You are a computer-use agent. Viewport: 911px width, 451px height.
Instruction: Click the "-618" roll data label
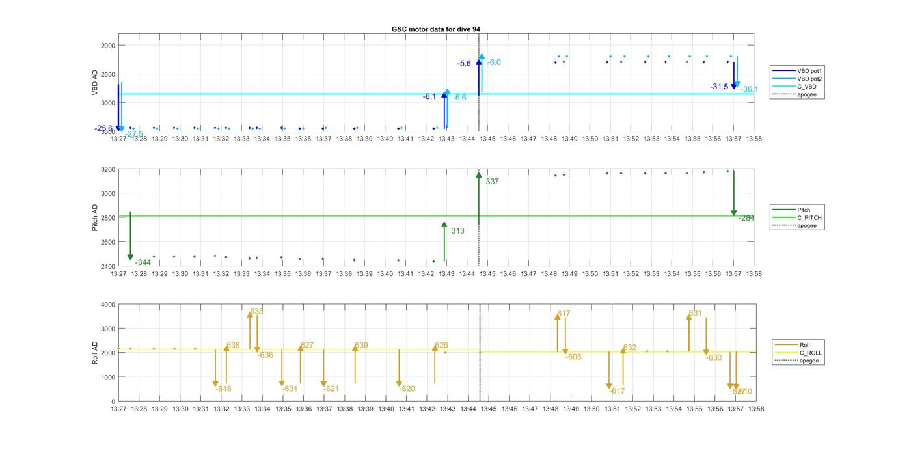coord(223,389)
